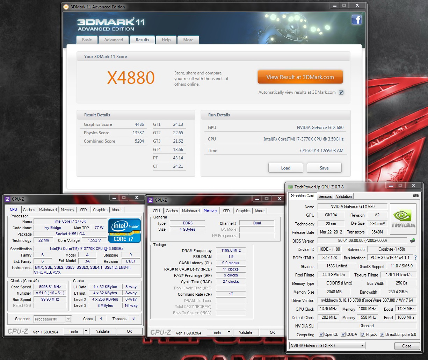This screenshot has width=428, height=360.
Task: Click the Physics Score value 13587
Action: click(x=138, y=133)
